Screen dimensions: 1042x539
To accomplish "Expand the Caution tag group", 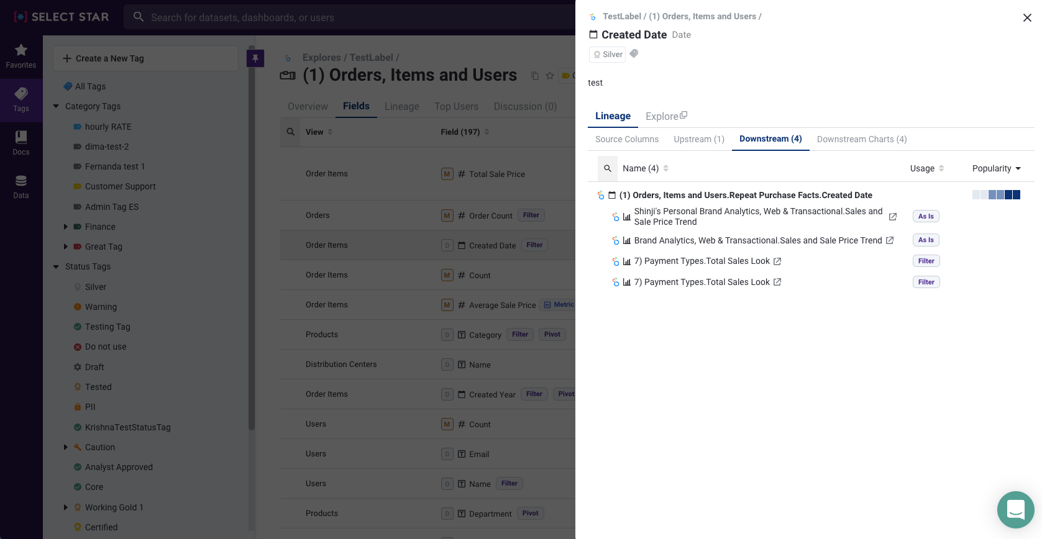I will 66,447.
